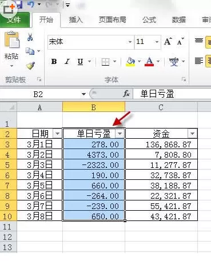
Task: Apply the yellow Fill Color bucket
Action: (x=130, y=62)
